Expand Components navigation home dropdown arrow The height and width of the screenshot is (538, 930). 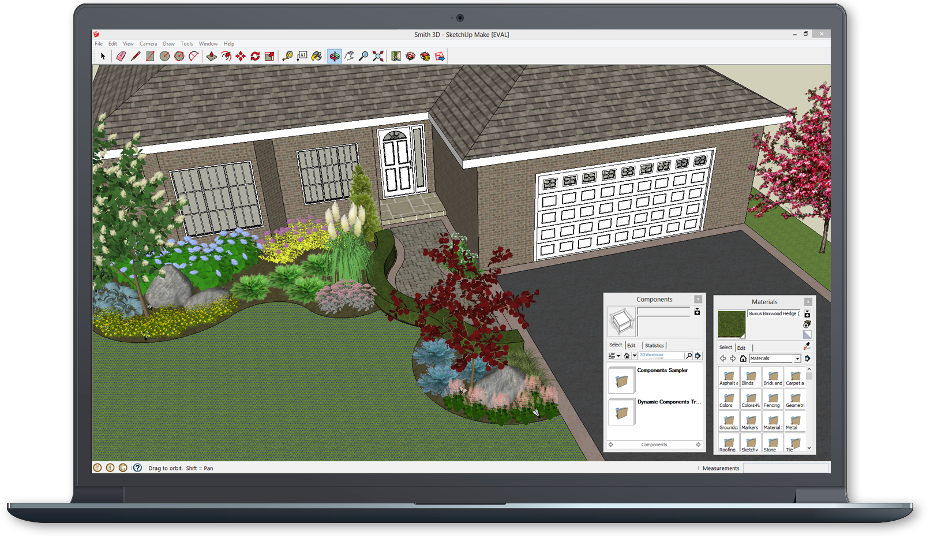pyautogui.click(x=634, y=356)
